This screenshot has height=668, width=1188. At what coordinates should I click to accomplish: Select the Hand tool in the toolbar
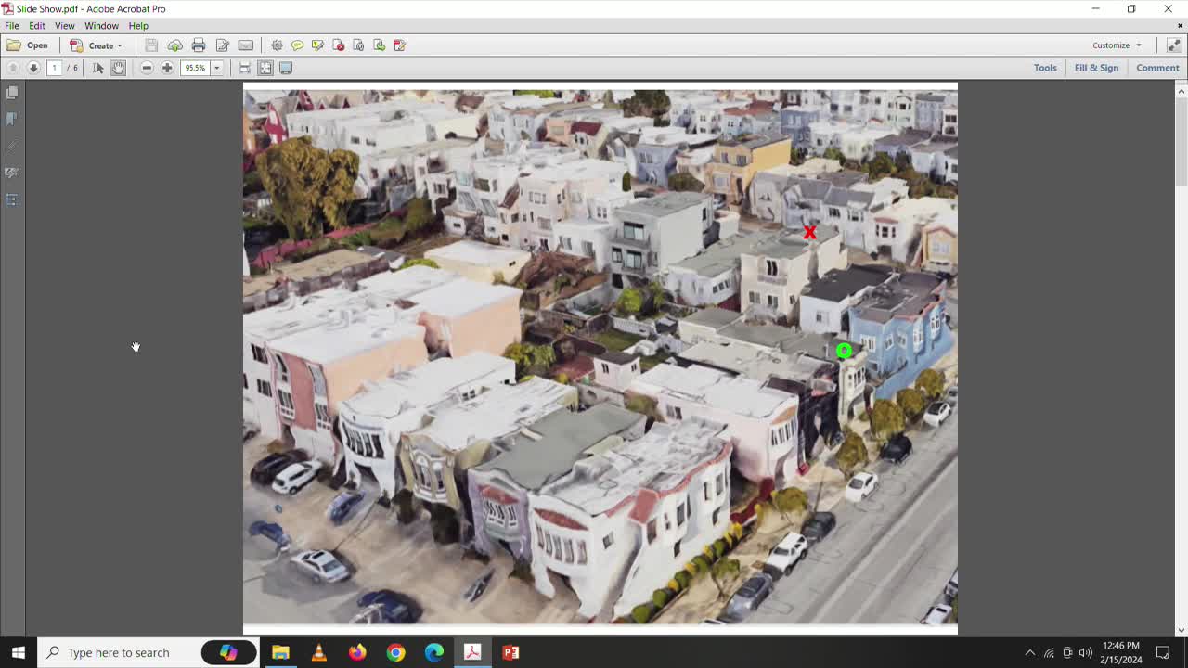119,67
